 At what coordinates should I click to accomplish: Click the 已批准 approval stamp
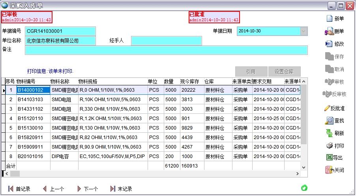pyautogui.click(x=214, y=17)
